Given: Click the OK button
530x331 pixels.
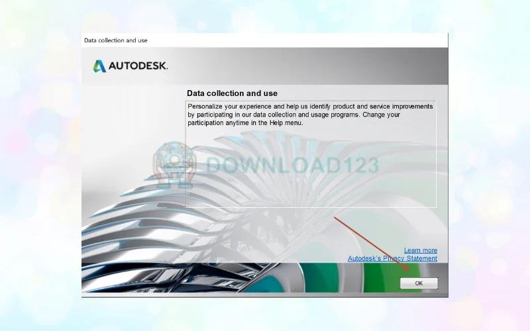Looking at the screenshot, I should click(419, 283).
